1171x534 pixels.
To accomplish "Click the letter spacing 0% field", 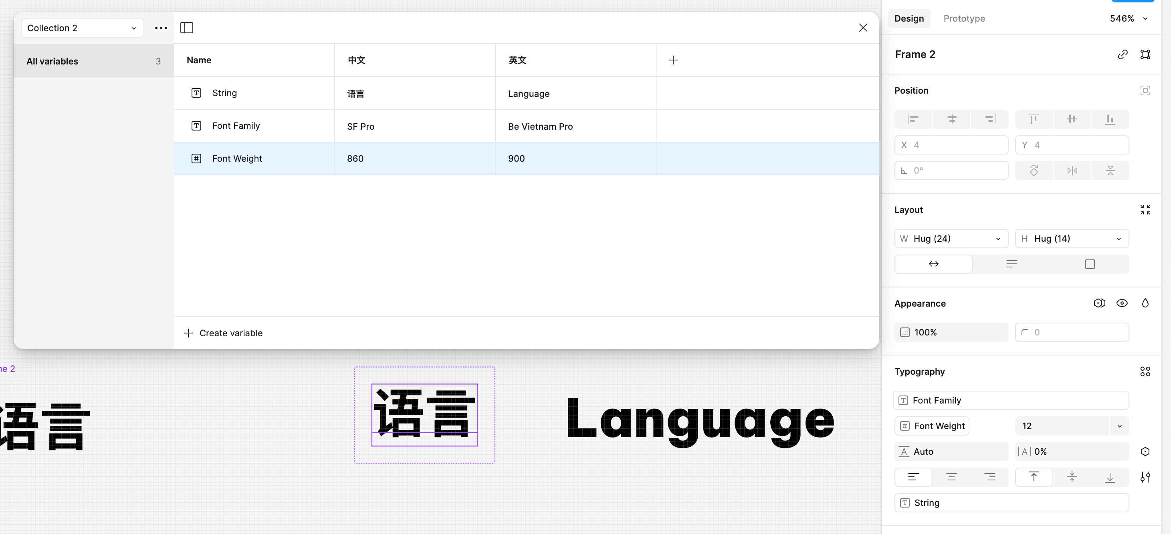I will pyautogui.click(x=1072, y=452).
